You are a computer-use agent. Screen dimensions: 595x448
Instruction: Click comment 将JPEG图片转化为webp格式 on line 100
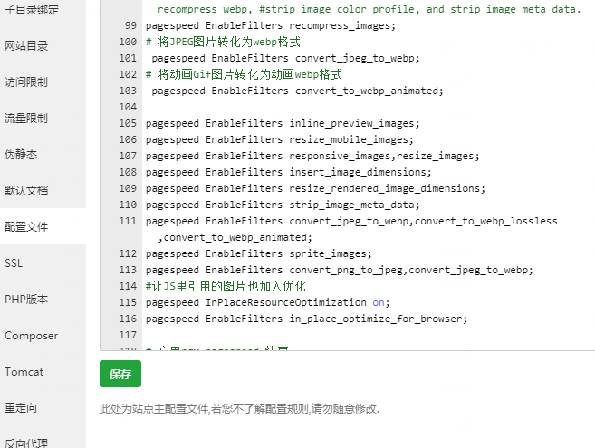(223, 42)
